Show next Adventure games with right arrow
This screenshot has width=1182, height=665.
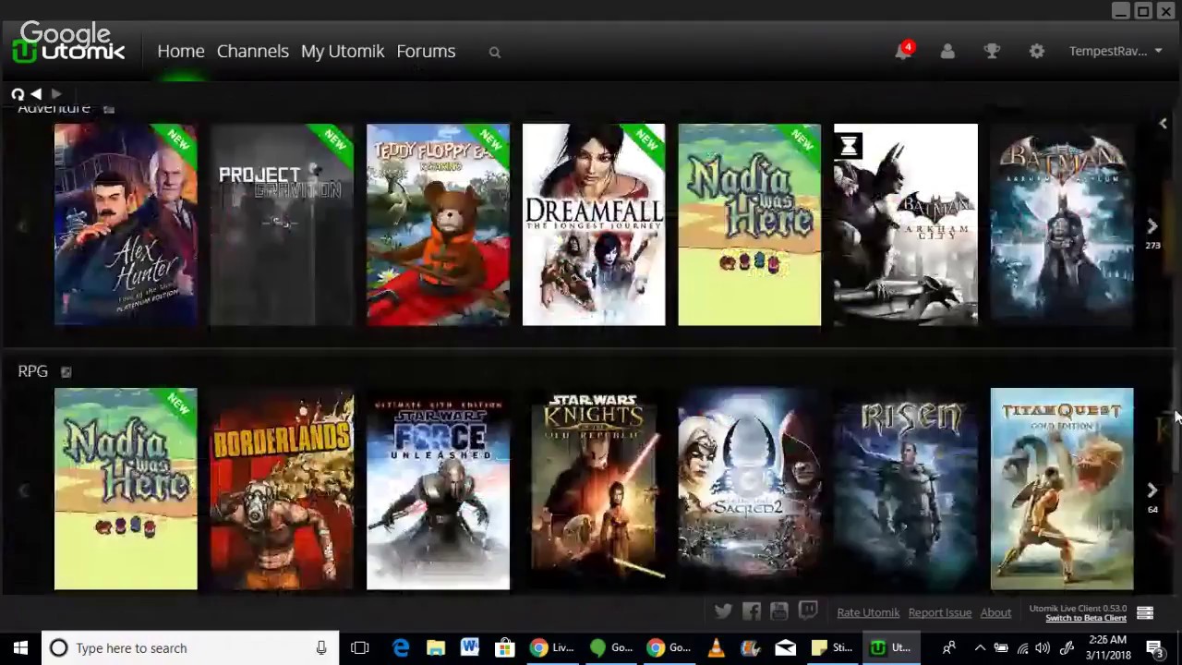click(1152, 226)
